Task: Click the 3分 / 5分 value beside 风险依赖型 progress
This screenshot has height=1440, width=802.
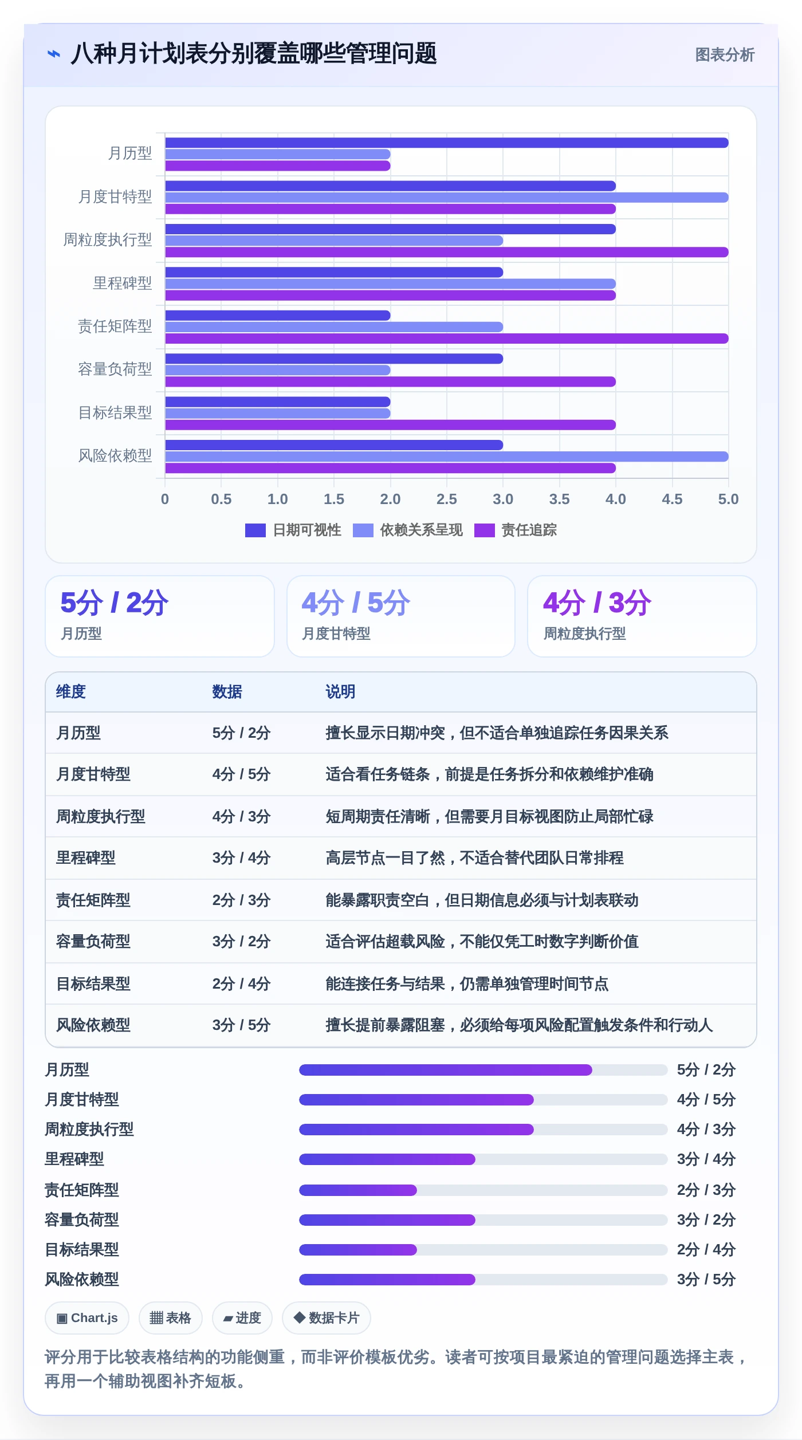Action: [706, 1279]
